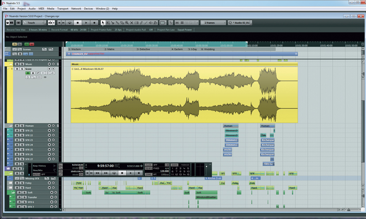The image size is (366, 219).
Task: Expand the Hard folder track
Action: tap(11, 188)
